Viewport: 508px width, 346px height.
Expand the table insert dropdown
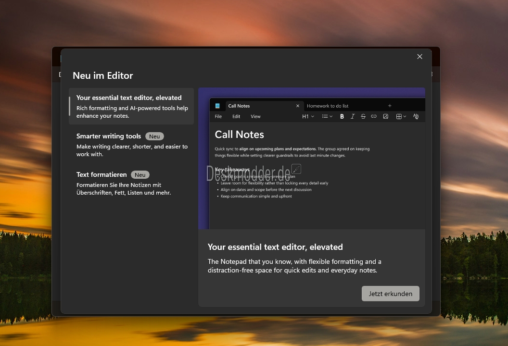pos(401,116)
